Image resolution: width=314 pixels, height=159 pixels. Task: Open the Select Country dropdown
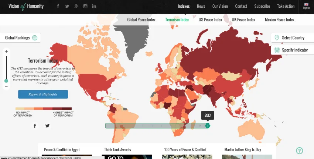293,38
